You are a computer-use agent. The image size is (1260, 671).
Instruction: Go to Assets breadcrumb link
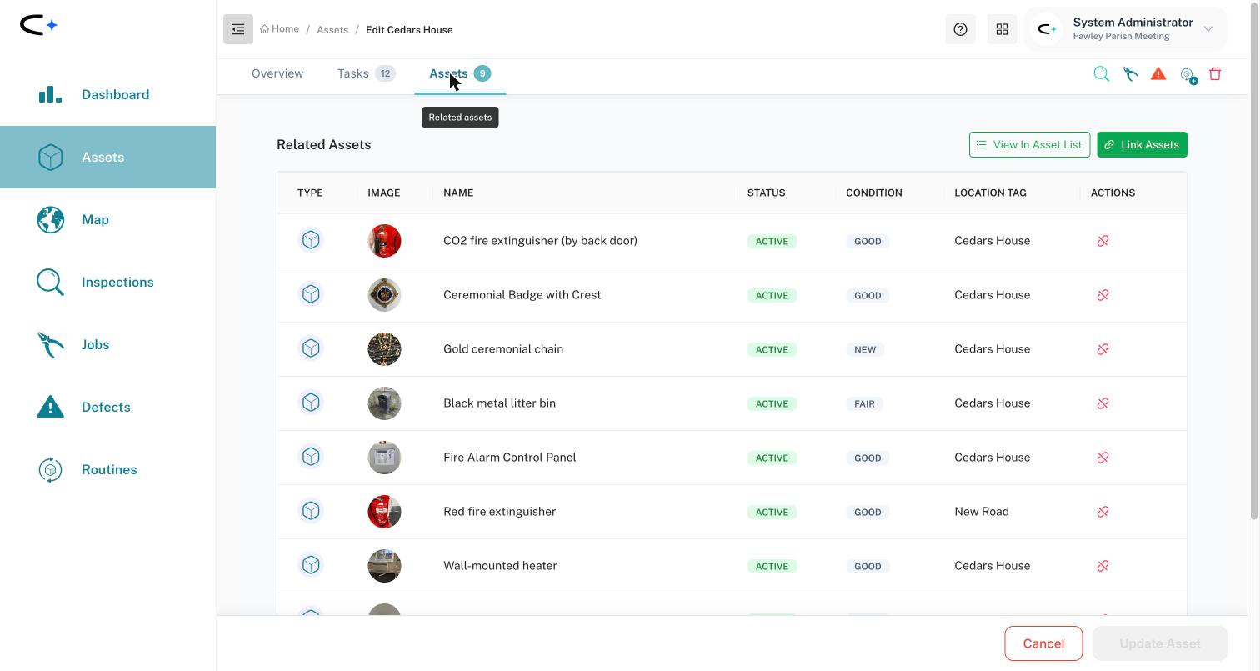tap(332, 30)
